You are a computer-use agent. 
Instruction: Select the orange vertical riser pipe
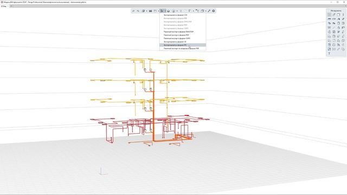tap(153, 106)
